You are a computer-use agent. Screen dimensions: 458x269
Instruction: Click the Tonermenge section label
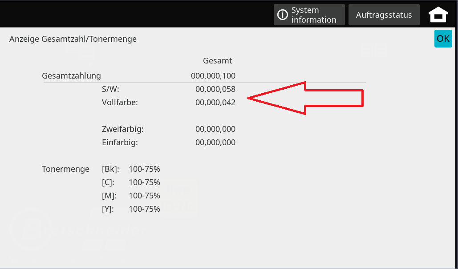(x=65, y=169)
